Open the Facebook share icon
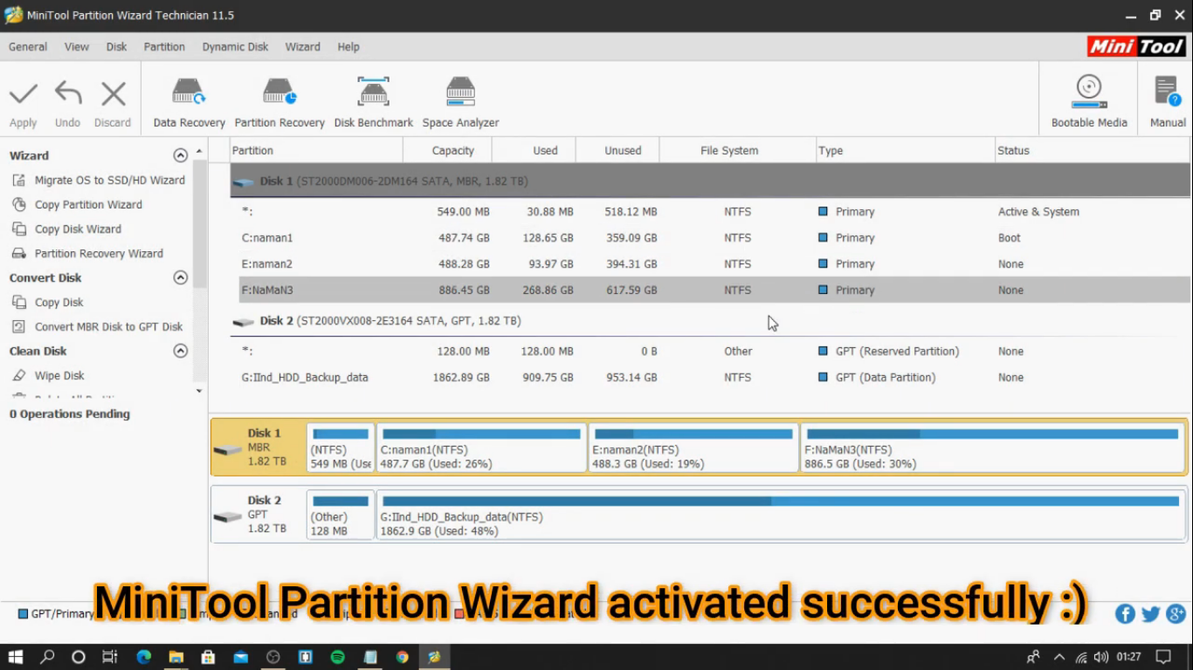Viewport: 1193px width, 670px height. [1125, 613]
